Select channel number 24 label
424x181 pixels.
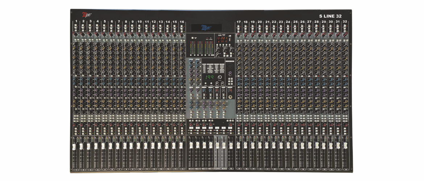(x=288, y=22)
